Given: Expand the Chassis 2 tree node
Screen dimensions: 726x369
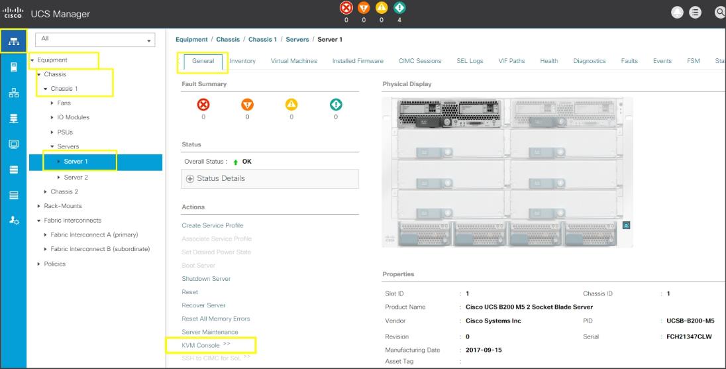Looking at the screenshot, I should tap(45, 191).
